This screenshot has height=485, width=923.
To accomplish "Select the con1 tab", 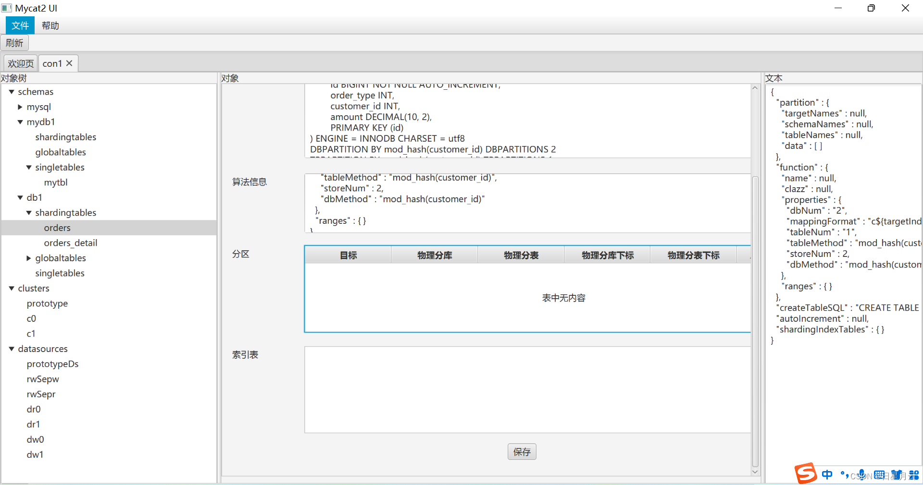I will pyautogui.click(x=52, y=63).
